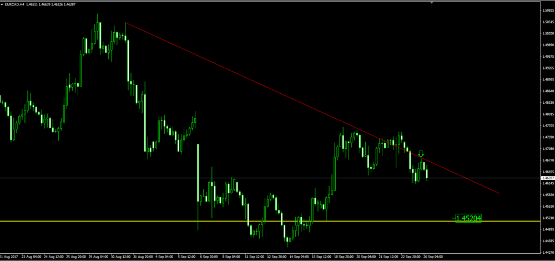The image size is (555, 261).
Task: Open the dropdown triangle beside EURCAD,H4
Action: 2,3
